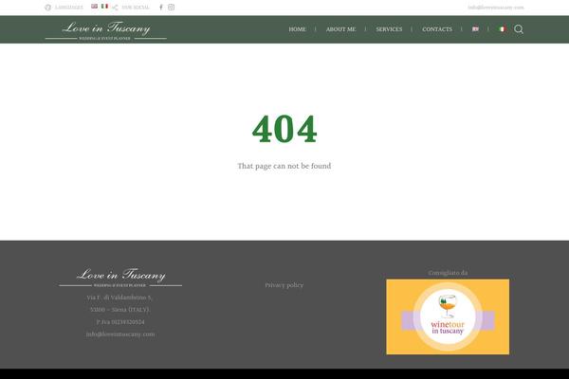The height and width of the screenshot is (379, 569).
Task: Click the Love in Tuscany footer logo
Action: (120, 278)
